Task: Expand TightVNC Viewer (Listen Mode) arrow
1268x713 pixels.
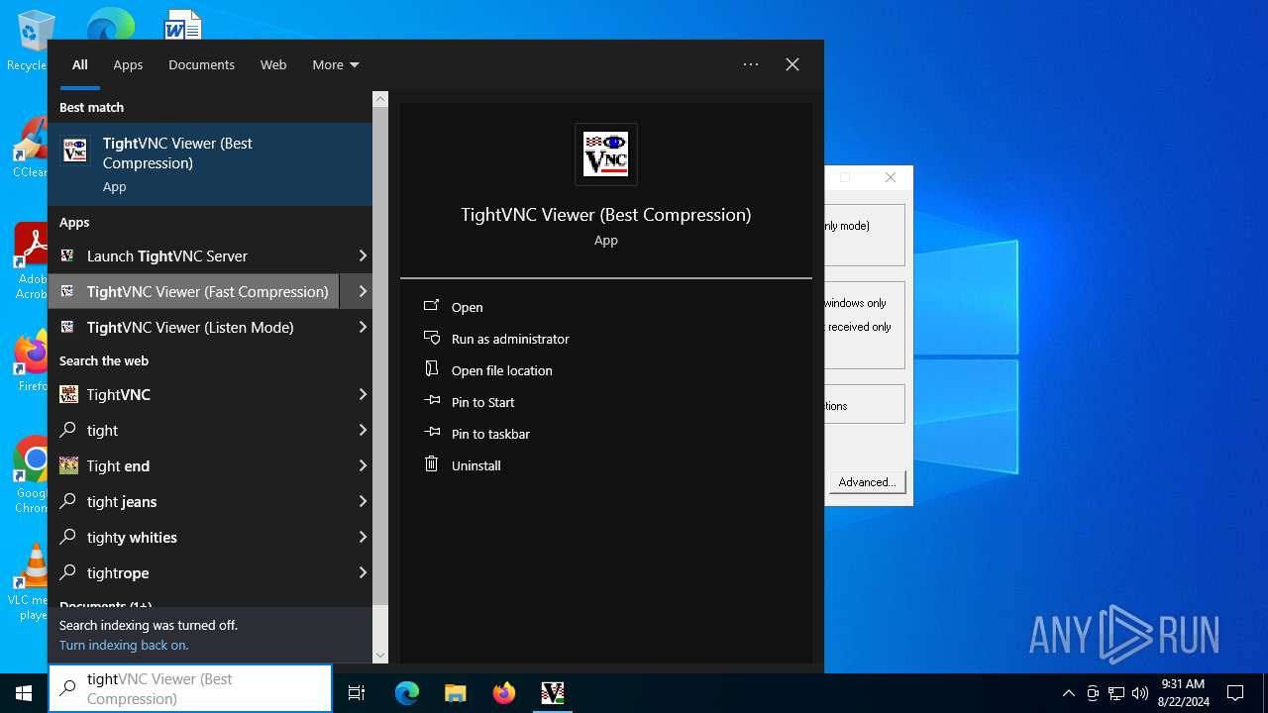Action: (x=363, y=327)
